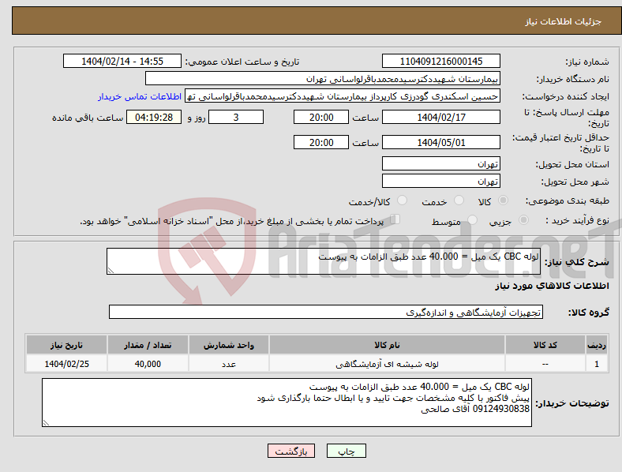The width and height of the screenshot is (622, 472).
Task: Click the announcement date field 1404/02/14 - 14:55
Action: [x=122, y=61]
